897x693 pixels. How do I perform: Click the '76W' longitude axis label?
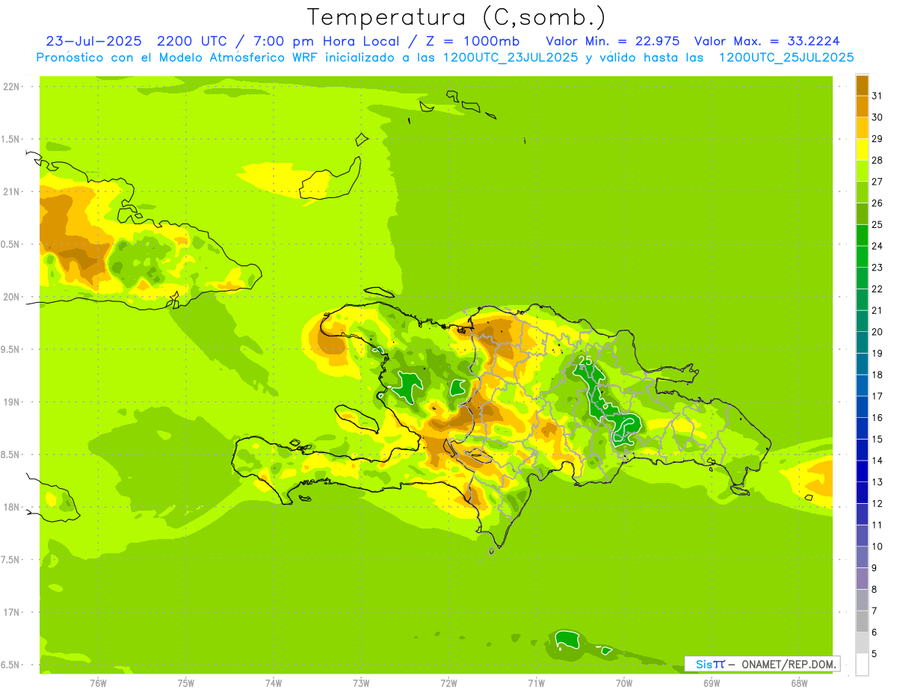pyautogui.click(x=98, y=683)
